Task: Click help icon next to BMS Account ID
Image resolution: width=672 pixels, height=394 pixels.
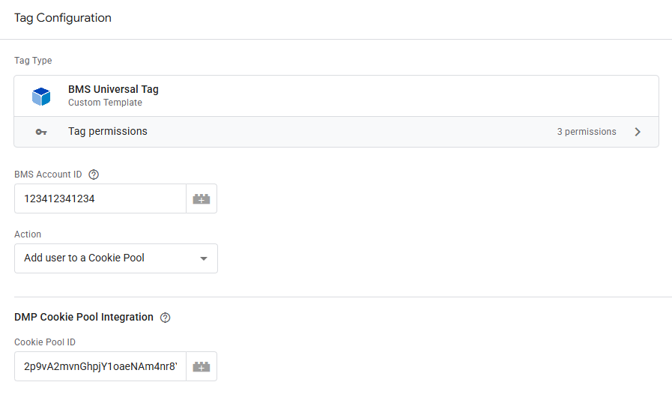Action: click(x=94, y=175)
